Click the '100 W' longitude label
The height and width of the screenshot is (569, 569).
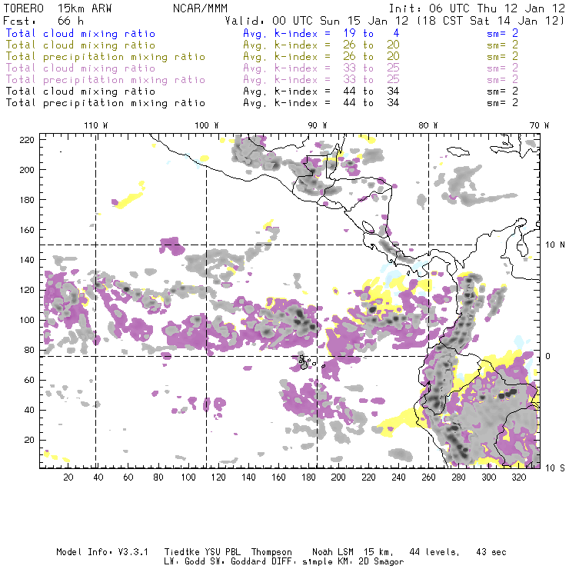[x=207, y=125]
